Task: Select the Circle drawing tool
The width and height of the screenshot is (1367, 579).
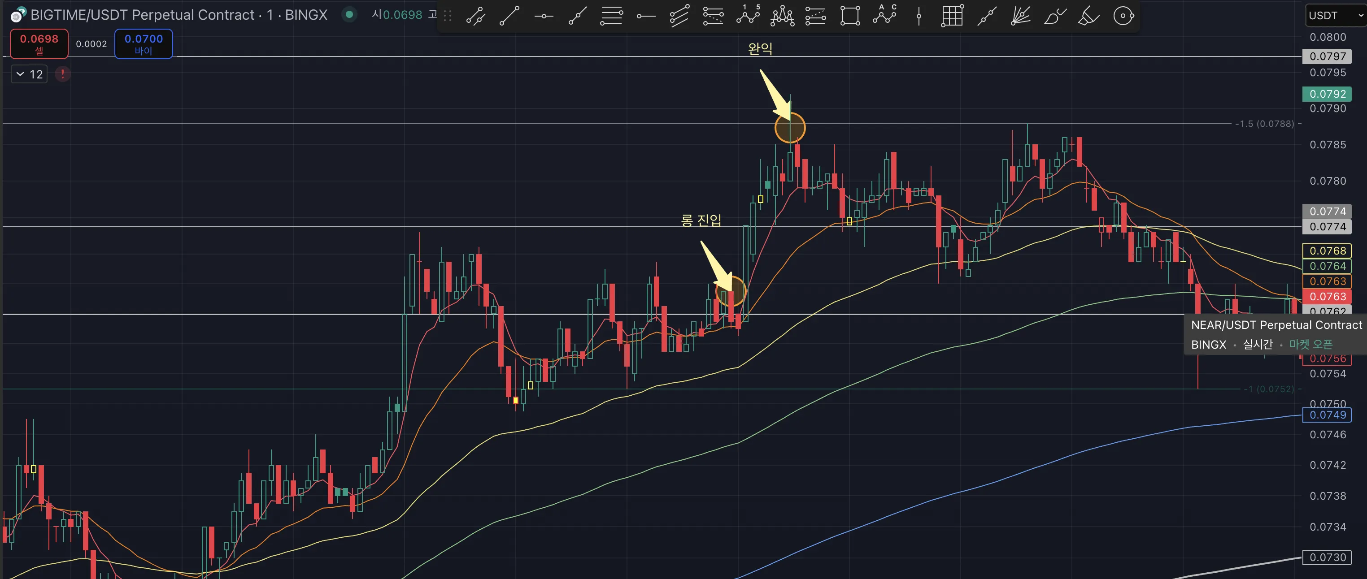Action: coord(1123,16)
